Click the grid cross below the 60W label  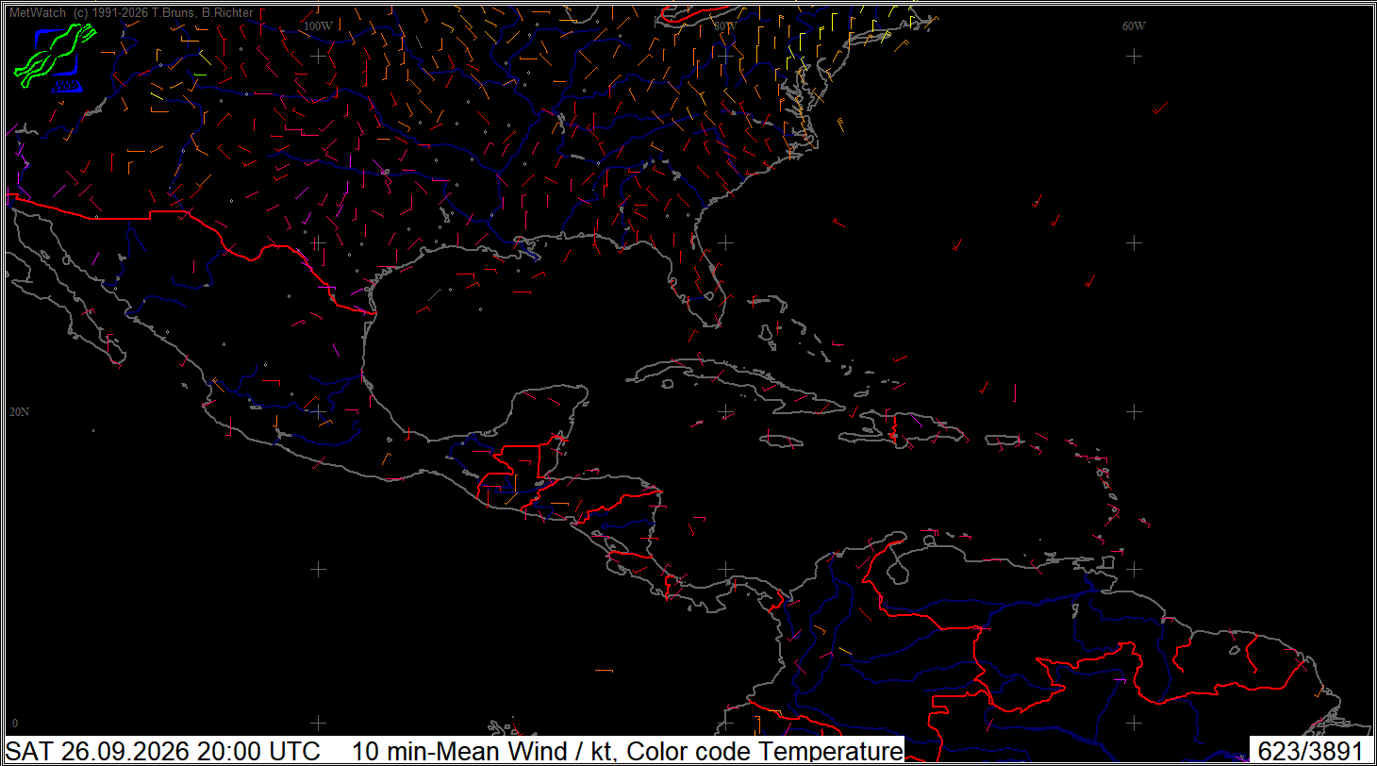pyautogui.click(x=1134, y=56)
